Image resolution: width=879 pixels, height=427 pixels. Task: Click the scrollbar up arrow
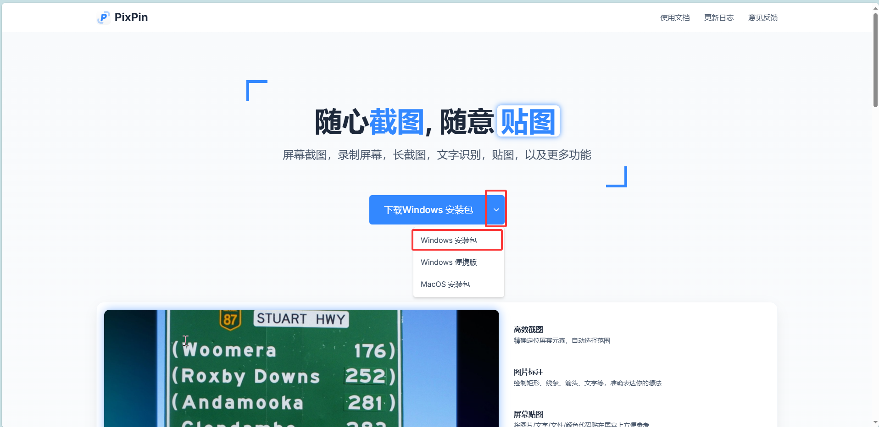coord(874,7)
